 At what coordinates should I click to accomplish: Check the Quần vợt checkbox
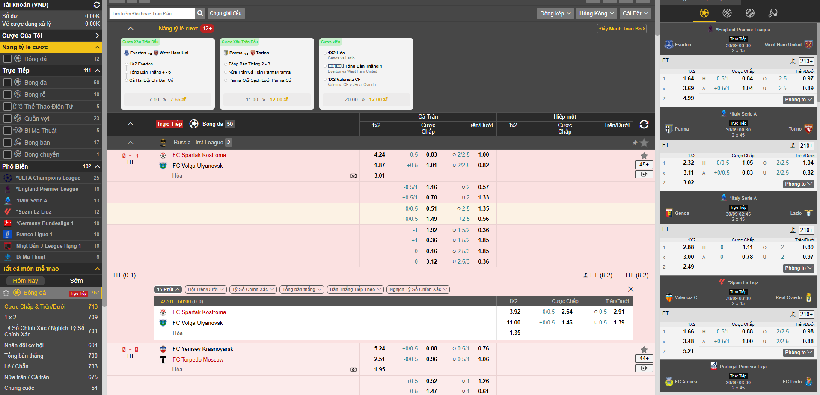click(x=7, y=119)
